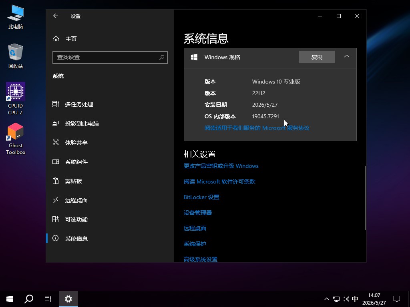
Task: Click the network icon in system tray
Action: [336, 299]
